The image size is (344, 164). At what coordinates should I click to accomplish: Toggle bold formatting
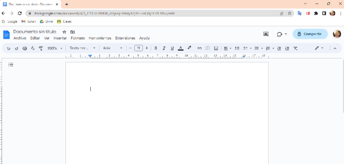pyautogui.click(x=156, y=48)
